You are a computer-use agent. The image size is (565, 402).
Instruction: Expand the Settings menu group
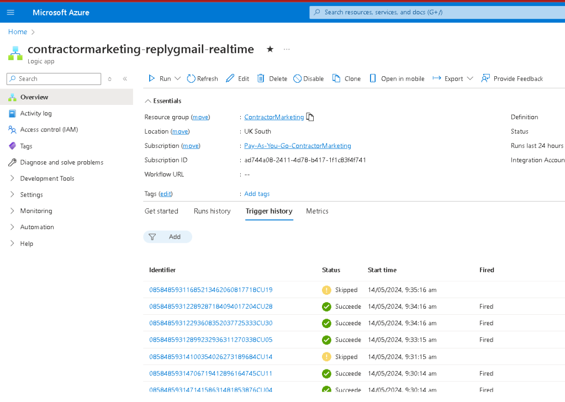point(12,194)
